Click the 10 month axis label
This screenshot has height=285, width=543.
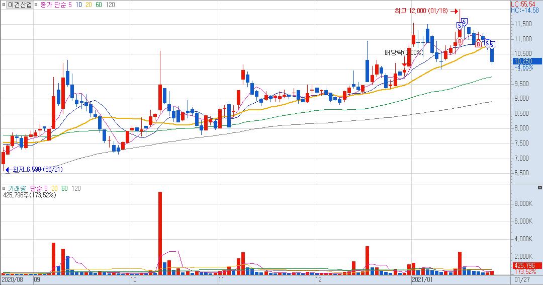[133, 279]
